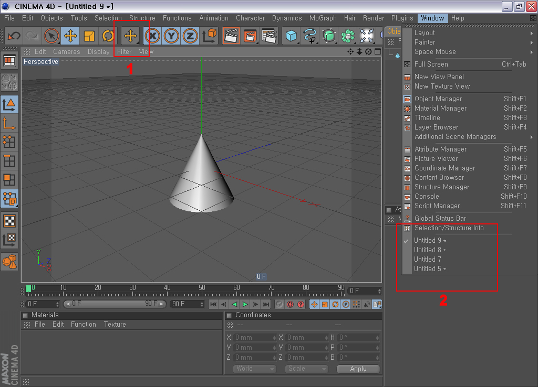
Task: Activate the Model tool triangle icon
Action: [x=9, y=104]
